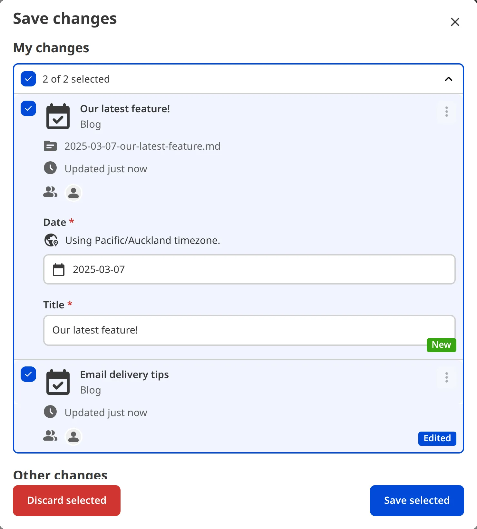Click 'Updated just now' under 'Our latest feature!'
Screen dimensions: 477x529
(x=106, y=169)
